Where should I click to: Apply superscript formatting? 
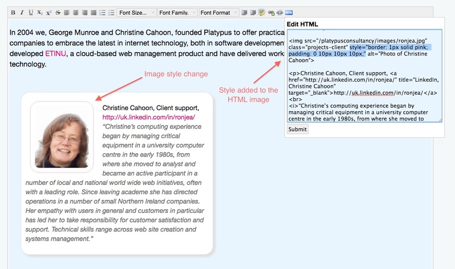48,12
